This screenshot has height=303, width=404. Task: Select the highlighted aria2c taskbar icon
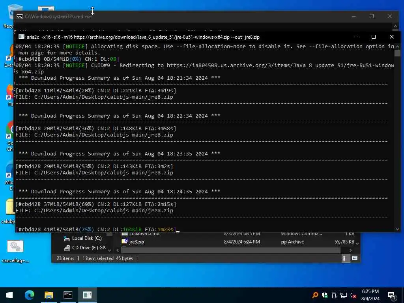tap(87, 295)
